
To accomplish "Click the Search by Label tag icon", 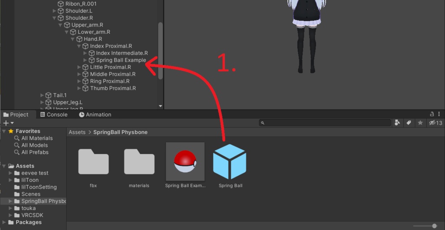I will point(408,123).
